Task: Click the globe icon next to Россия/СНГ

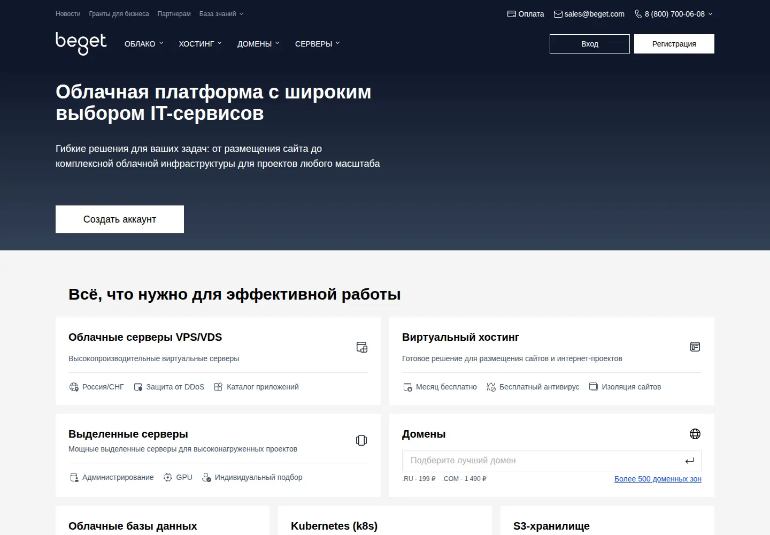Action: click(74, 387)
